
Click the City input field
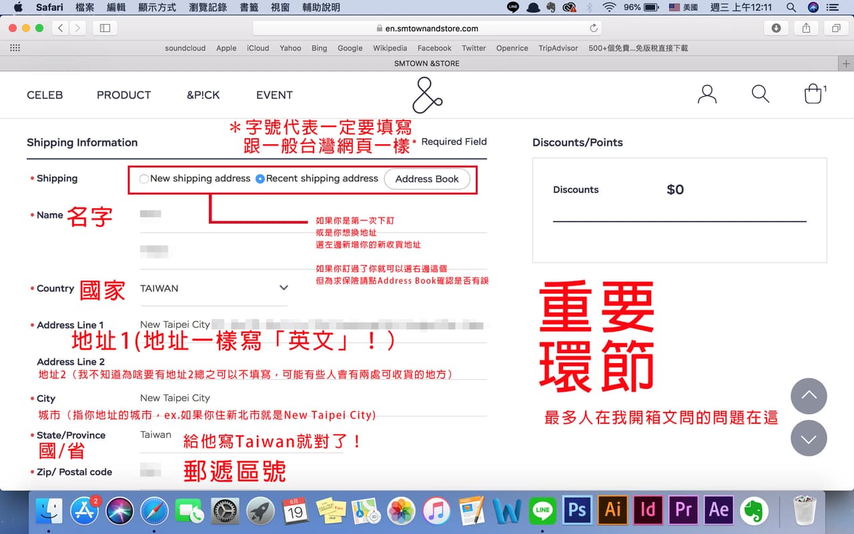tap(314, 398)
